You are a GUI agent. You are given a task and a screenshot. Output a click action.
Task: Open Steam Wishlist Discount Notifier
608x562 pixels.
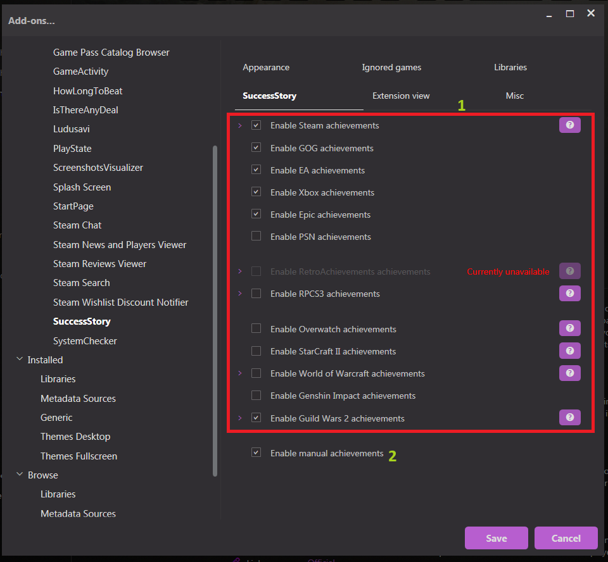pos(120,303)
